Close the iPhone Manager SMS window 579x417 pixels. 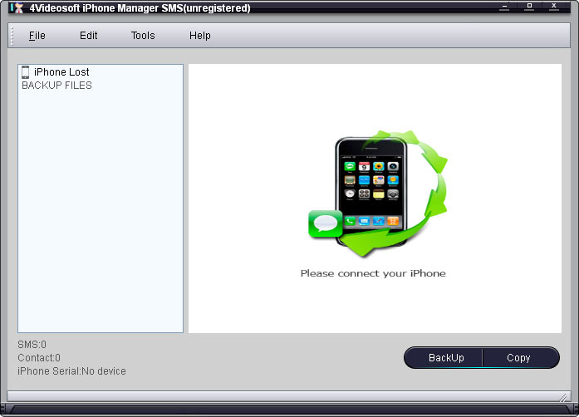554,7
